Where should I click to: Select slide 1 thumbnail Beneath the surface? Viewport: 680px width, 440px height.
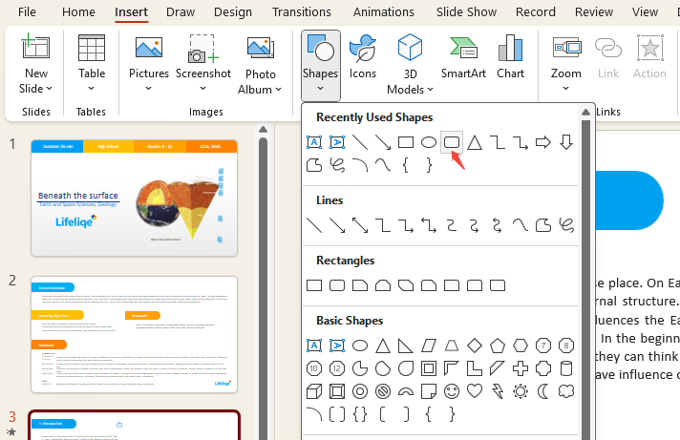point(134,198)
